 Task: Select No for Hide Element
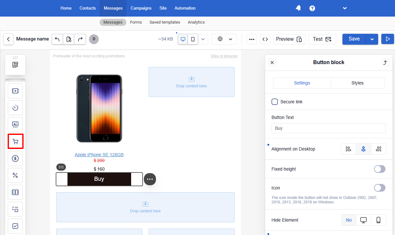coord(349,220)
